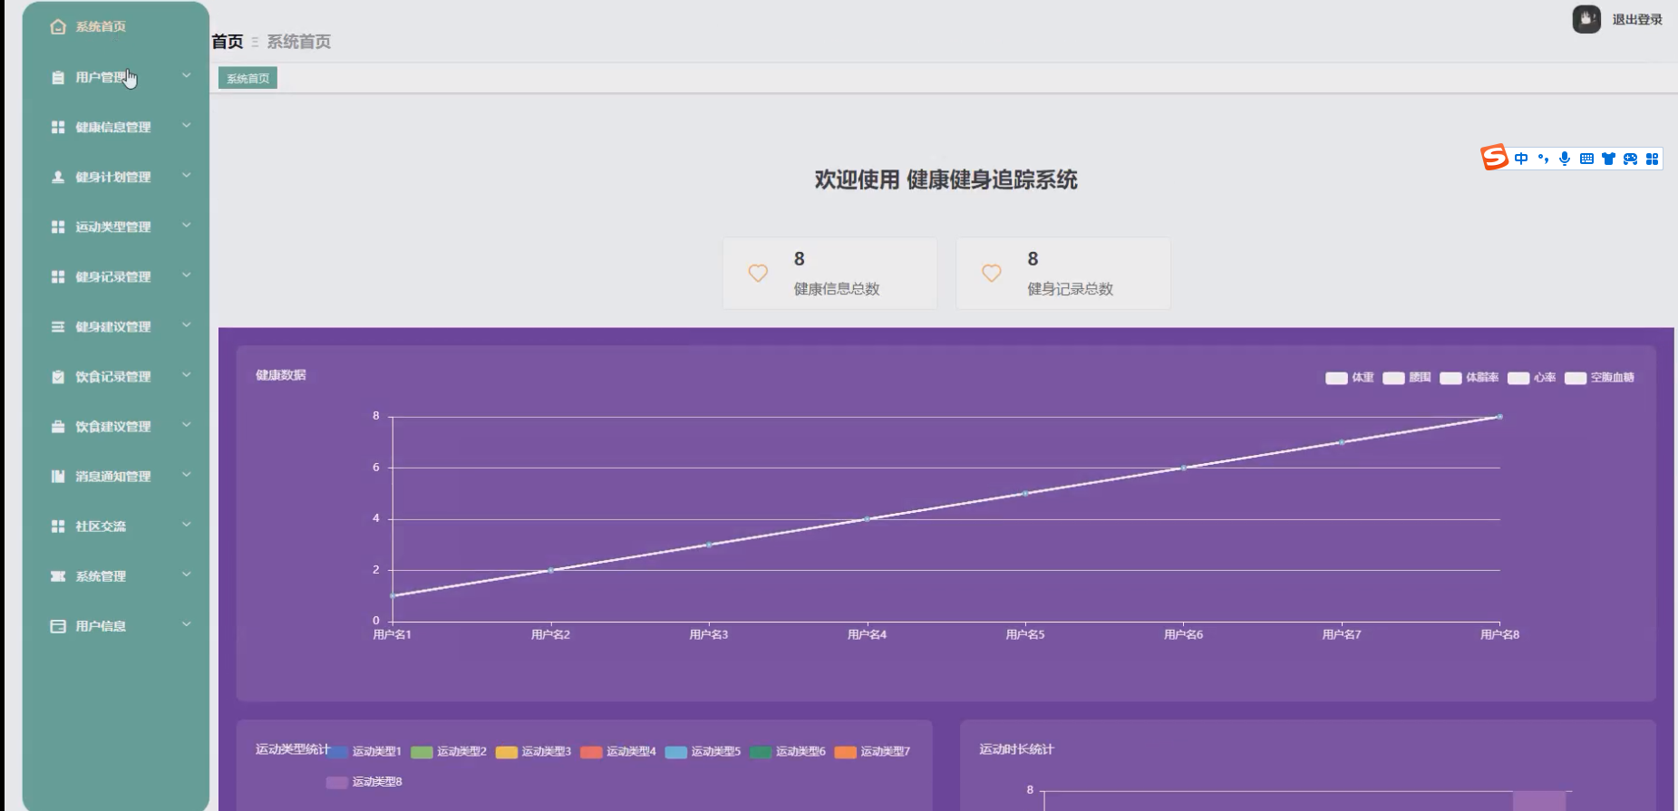Click the dark green 运动类型6 color swatch
Screen dimensions: 1678x811
click(761, 752)
